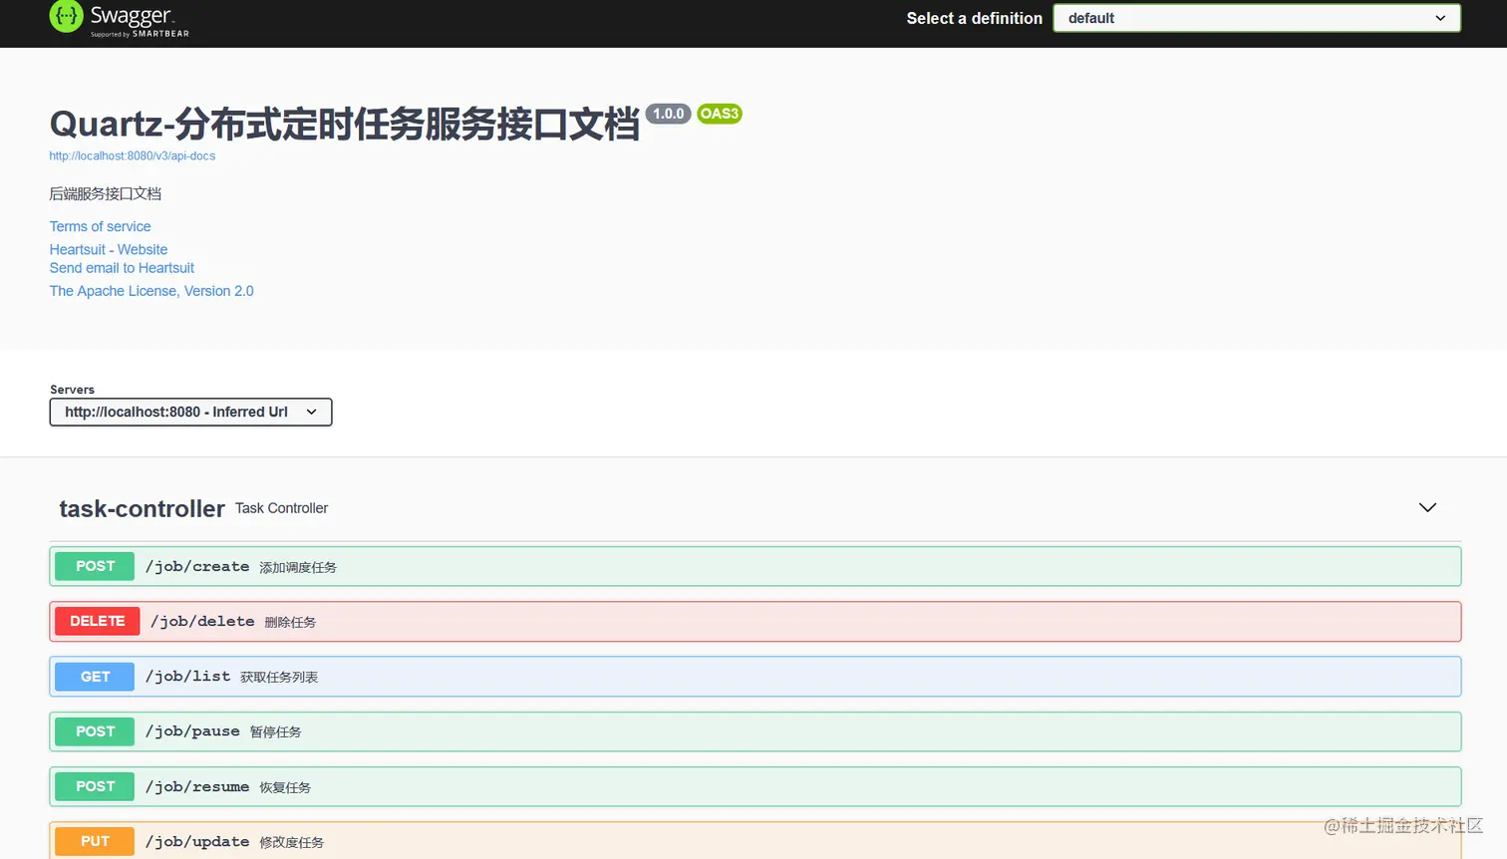The image size is (1507, 859).
Task: Collapse the task-controller section chevron
Action: tap(1427, 507)
